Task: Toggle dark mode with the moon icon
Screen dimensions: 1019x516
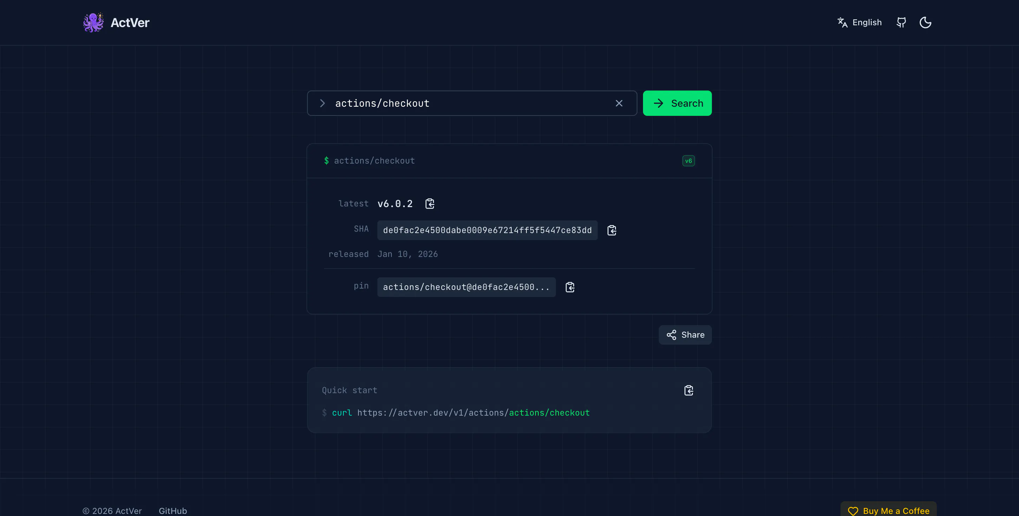Action: [925, 22]
